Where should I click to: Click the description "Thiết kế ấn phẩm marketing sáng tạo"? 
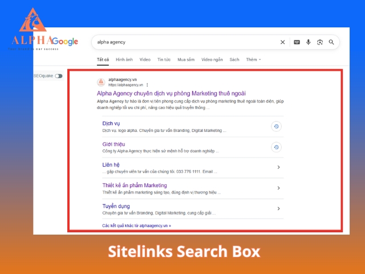click(x=161, y=192)
